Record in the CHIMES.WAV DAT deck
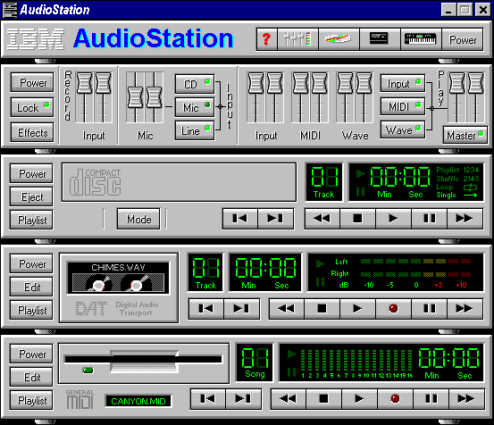This screenshot has height=425, width=494. 393,309
